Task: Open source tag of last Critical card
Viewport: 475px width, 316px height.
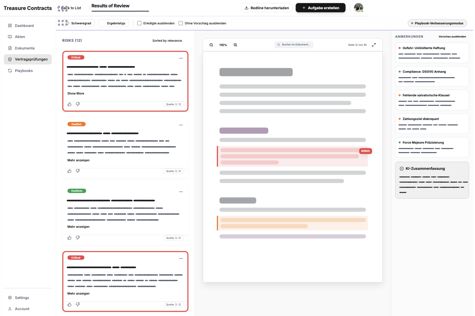Action: tap(173, 305)
